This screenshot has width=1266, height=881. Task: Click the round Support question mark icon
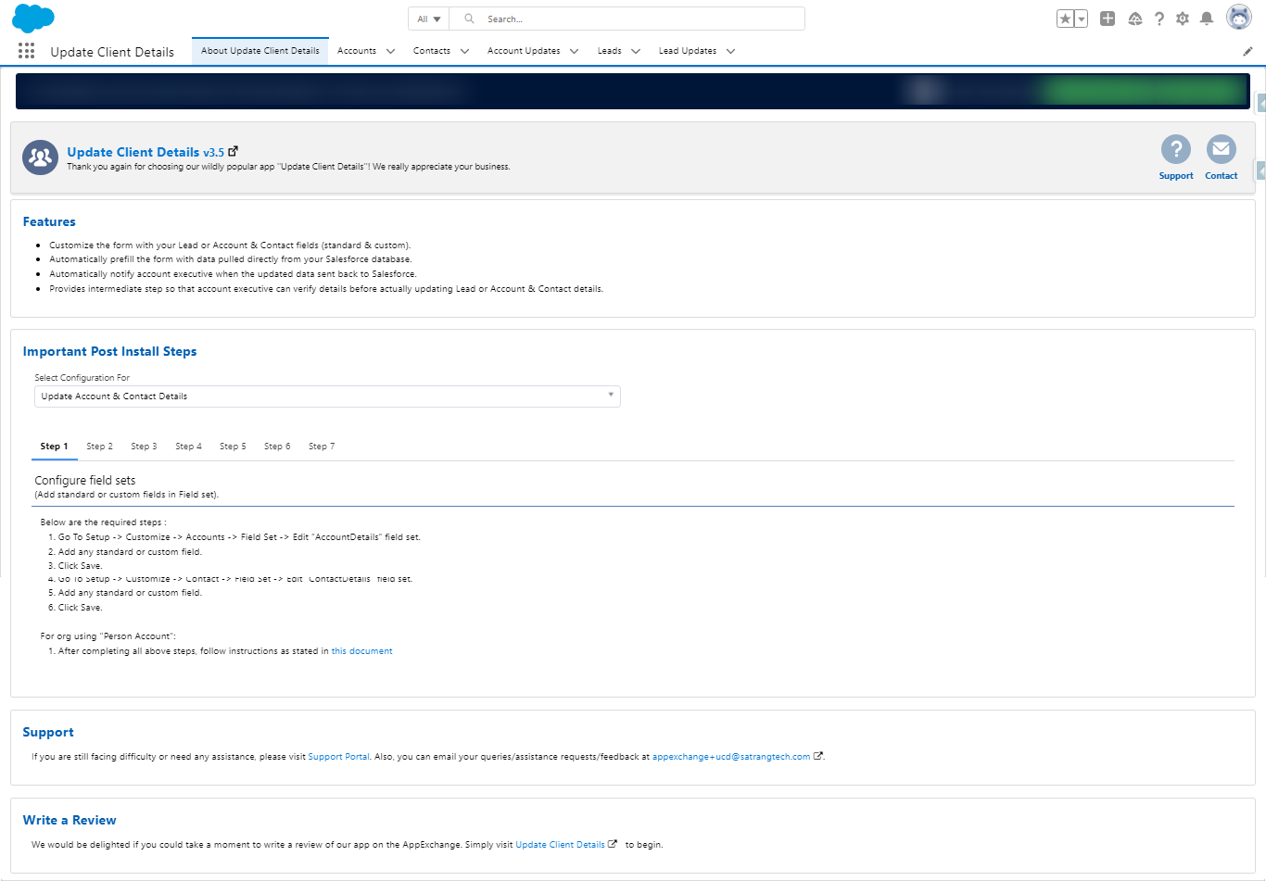(1176, 149)
